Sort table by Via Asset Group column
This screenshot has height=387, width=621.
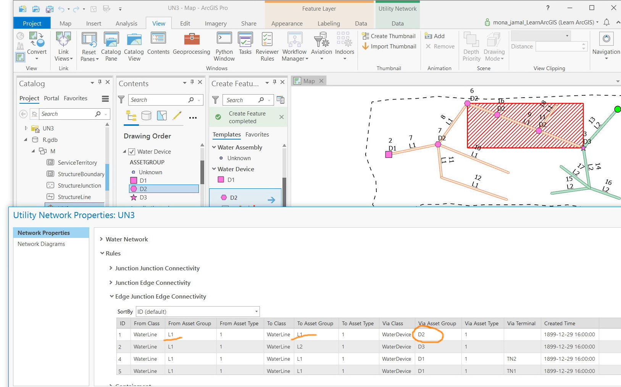coord(437,323)
